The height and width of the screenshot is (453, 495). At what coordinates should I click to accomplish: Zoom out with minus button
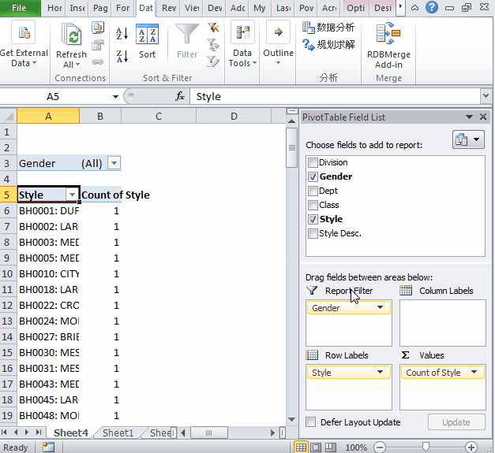pyautogui.click(x=380, y=447)
